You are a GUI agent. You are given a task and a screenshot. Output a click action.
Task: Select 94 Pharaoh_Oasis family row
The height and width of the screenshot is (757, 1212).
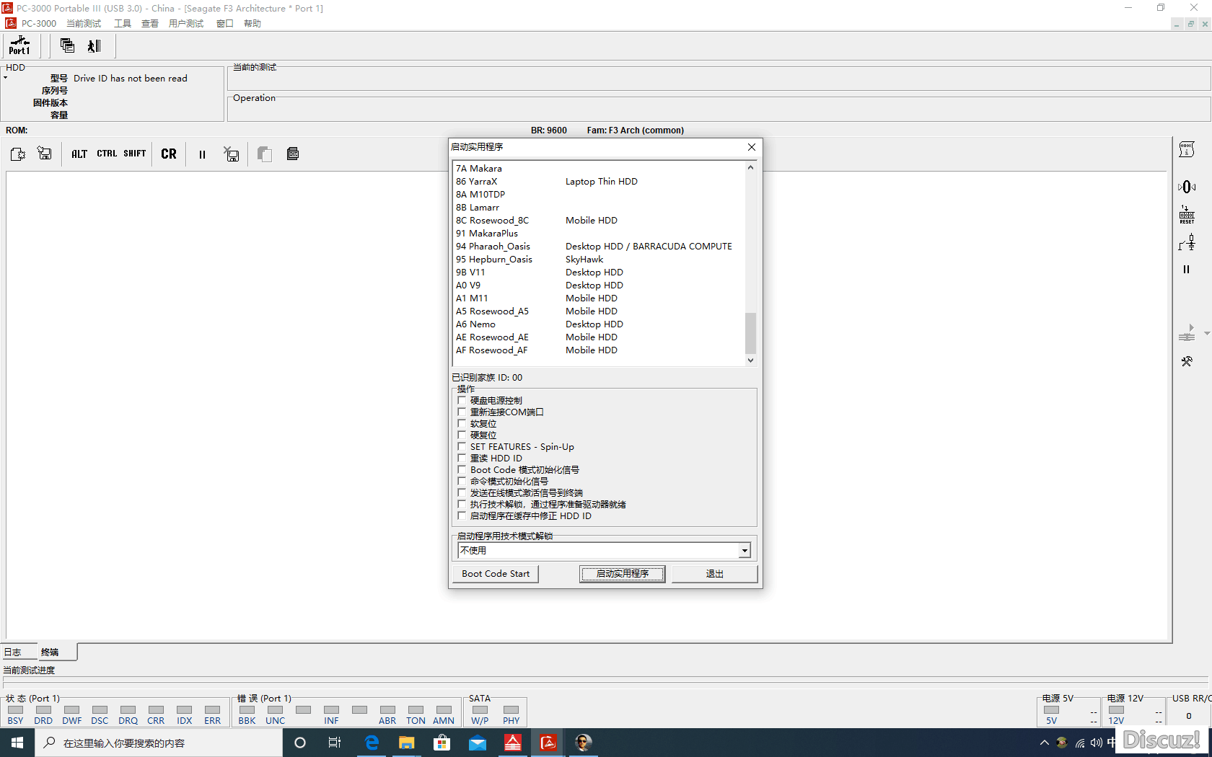click(599, 247)
